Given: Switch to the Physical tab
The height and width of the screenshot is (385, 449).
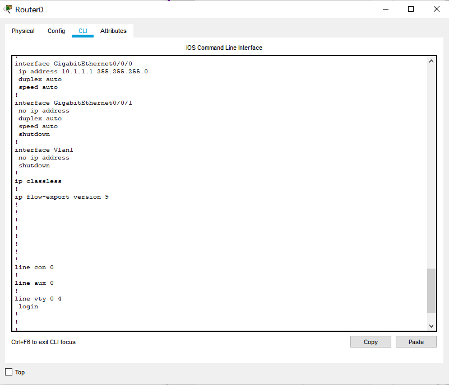Looking at the screenshot, I should 22,31.
